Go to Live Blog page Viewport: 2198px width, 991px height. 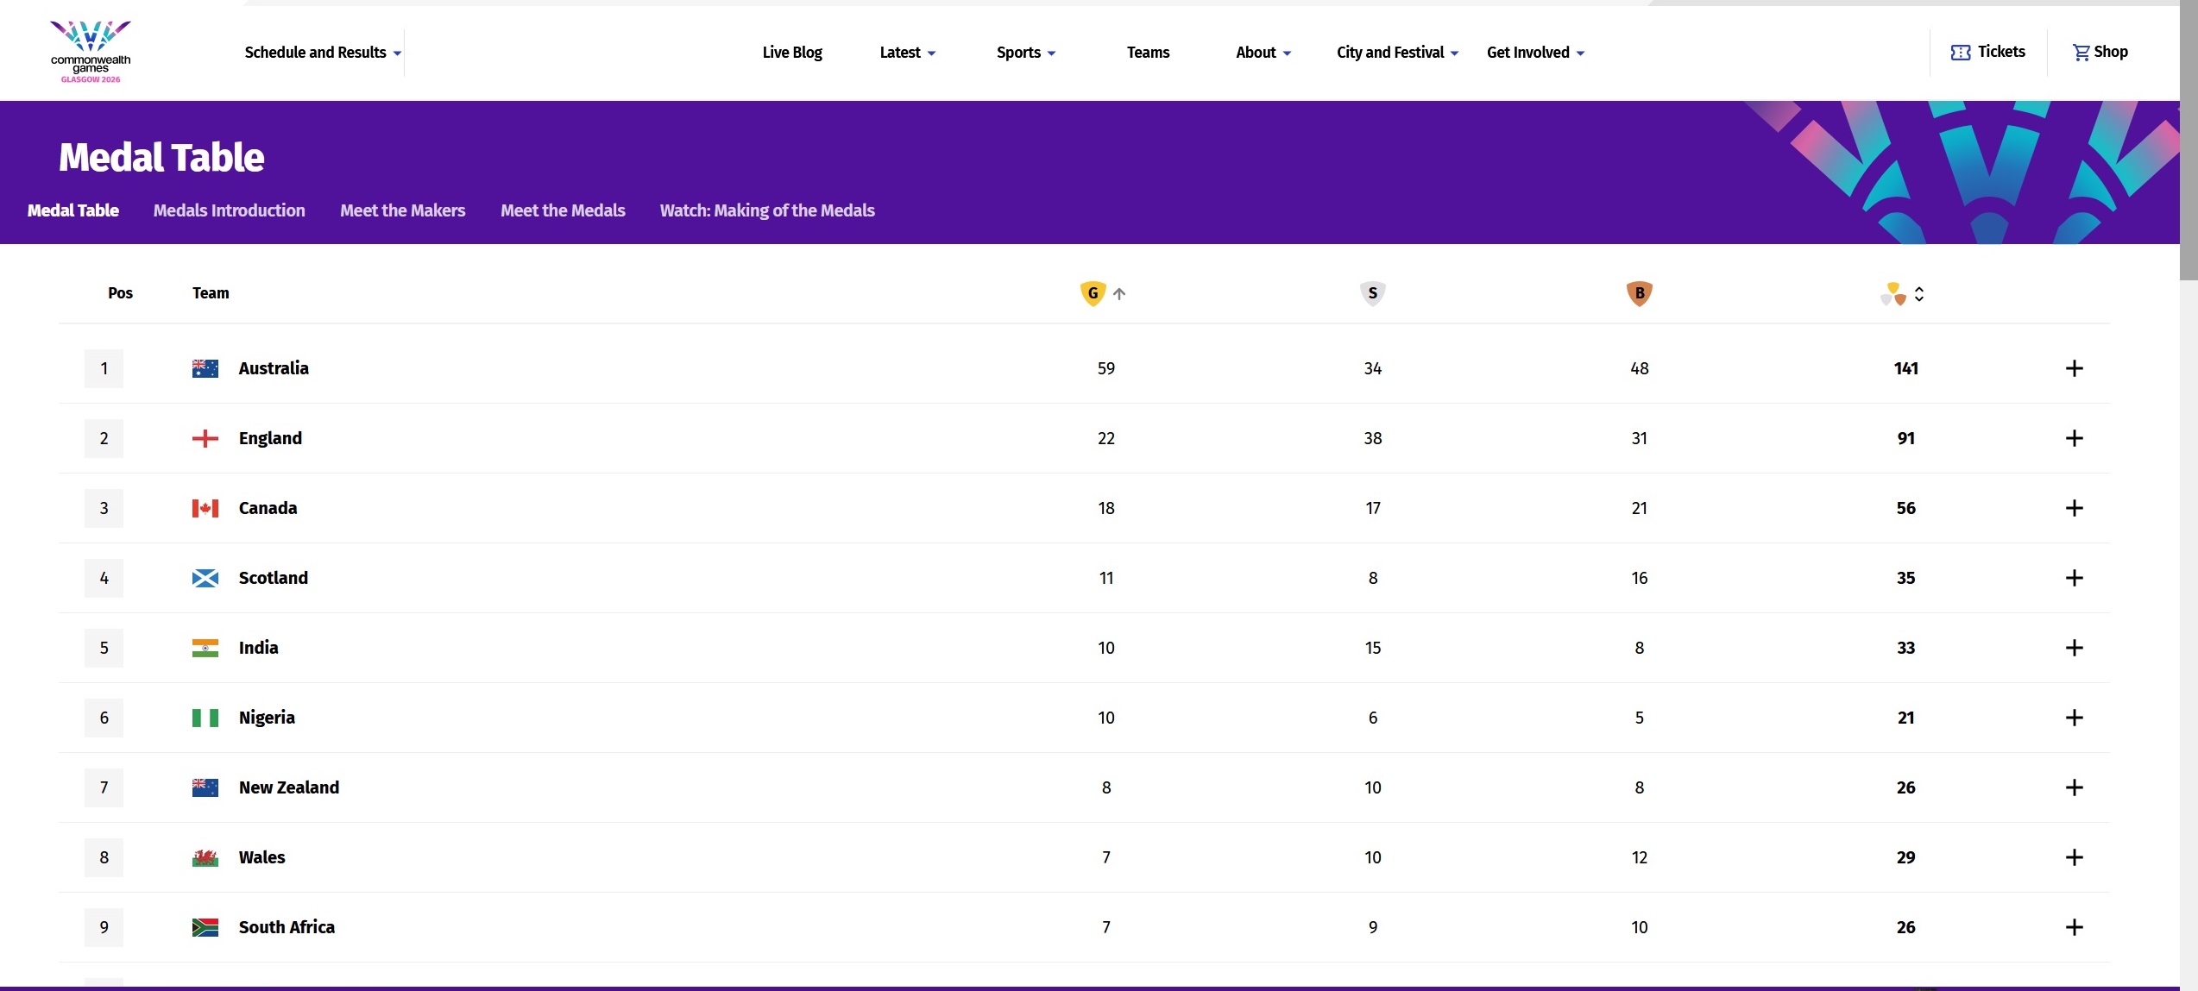(792, 53)
